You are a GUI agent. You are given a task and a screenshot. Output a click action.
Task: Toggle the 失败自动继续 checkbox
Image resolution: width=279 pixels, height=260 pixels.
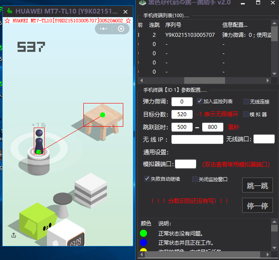point(147,179)
